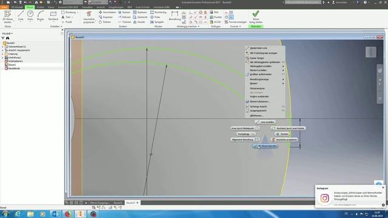
Task: Open the Format panel dropdown
Action: 235,26
